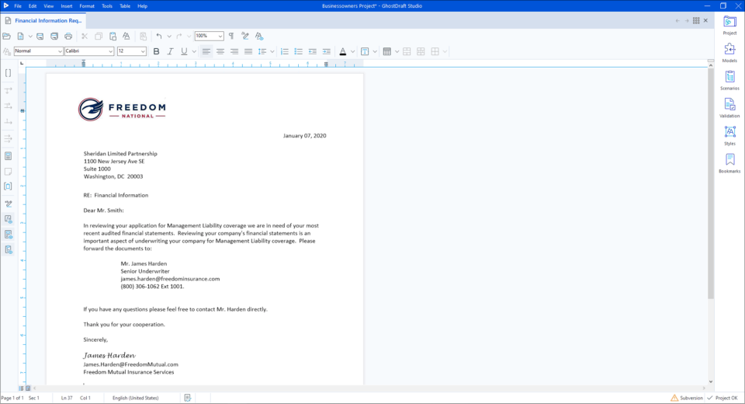Apply bulleted list formatting
The image size is (745, 404).
click(x=298, y=51)
